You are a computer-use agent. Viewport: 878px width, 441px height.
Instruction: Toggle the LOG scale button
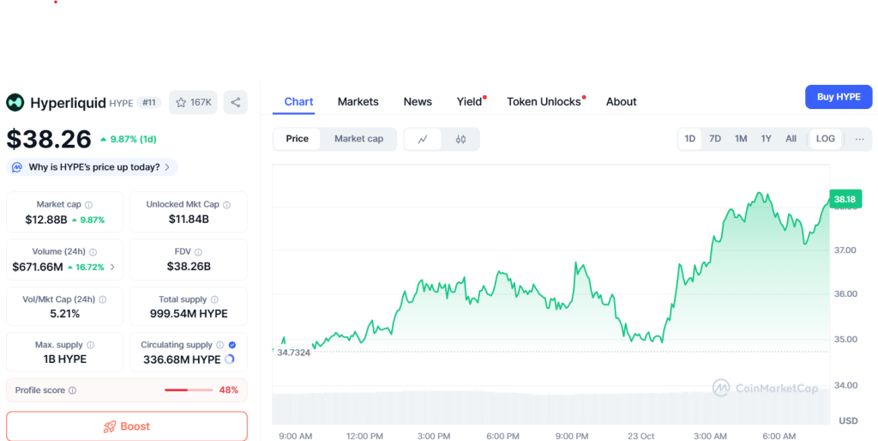click(825, 139)
